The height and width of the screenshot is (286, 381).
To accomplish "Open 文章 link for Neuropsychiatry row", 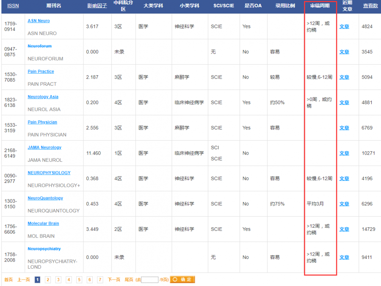I will click(344, 257).
